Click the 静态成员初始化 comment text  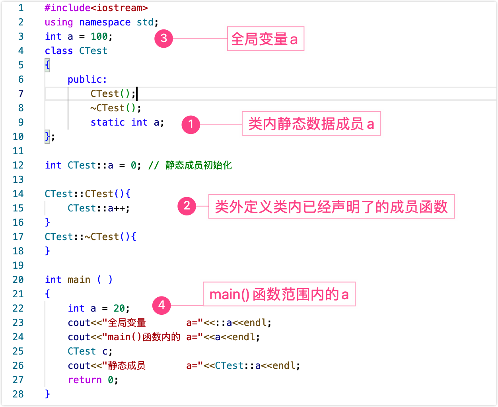198,165
